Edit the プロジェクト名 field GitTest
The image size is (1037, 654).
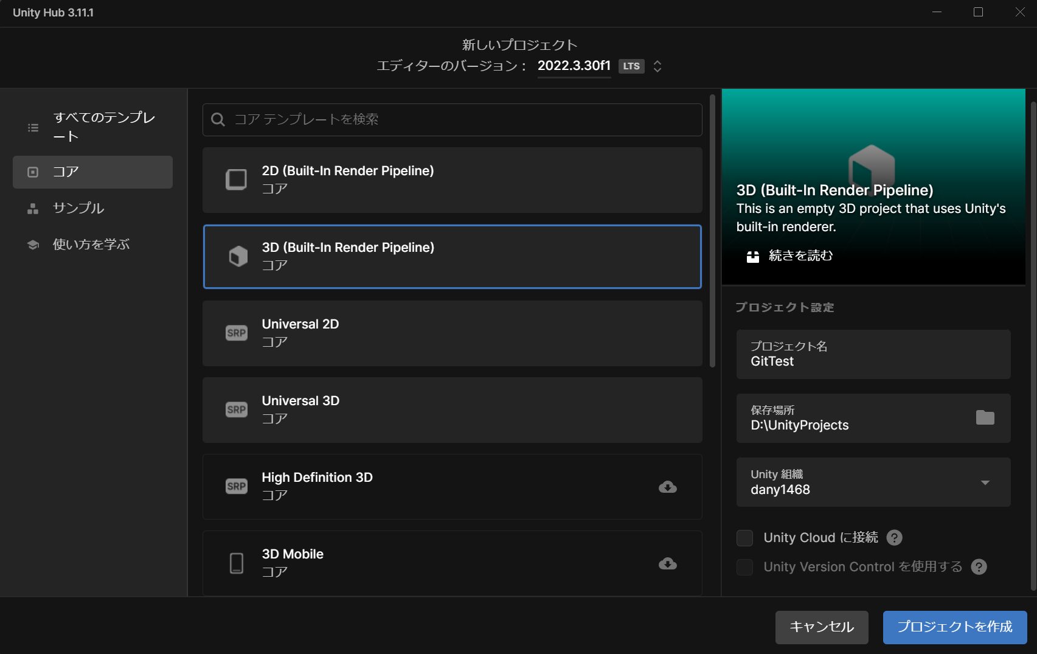tap(873, 354)
